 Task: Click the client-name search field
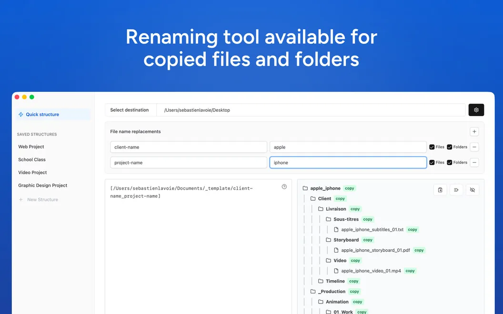click(189, 147)
